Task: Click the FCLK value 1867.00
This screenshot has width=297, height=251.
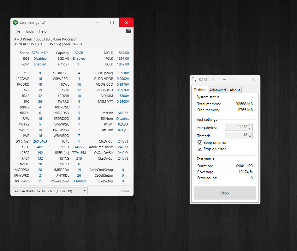Action: (x=123, y=58)
